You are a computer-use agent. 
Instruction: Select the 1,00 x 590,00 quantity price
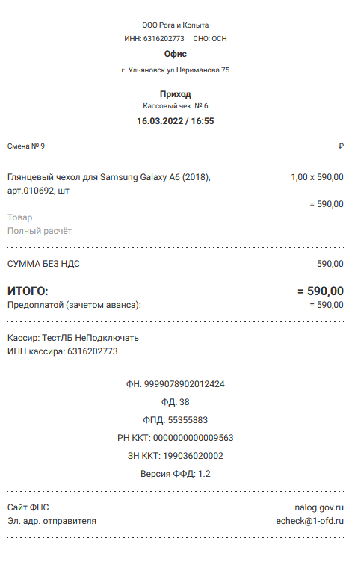pyautogui.click(x=317, y=177)
